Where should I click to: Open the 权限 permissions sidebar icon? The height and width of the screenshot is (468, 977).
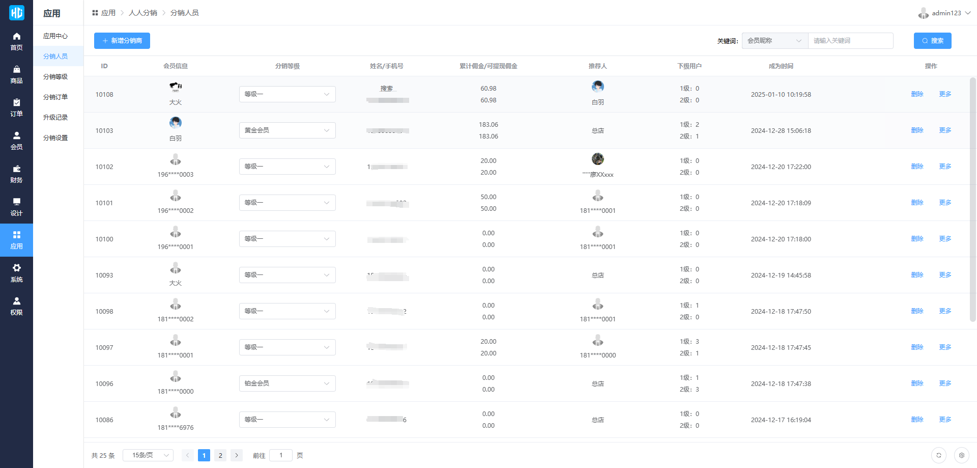click(16, 306)
